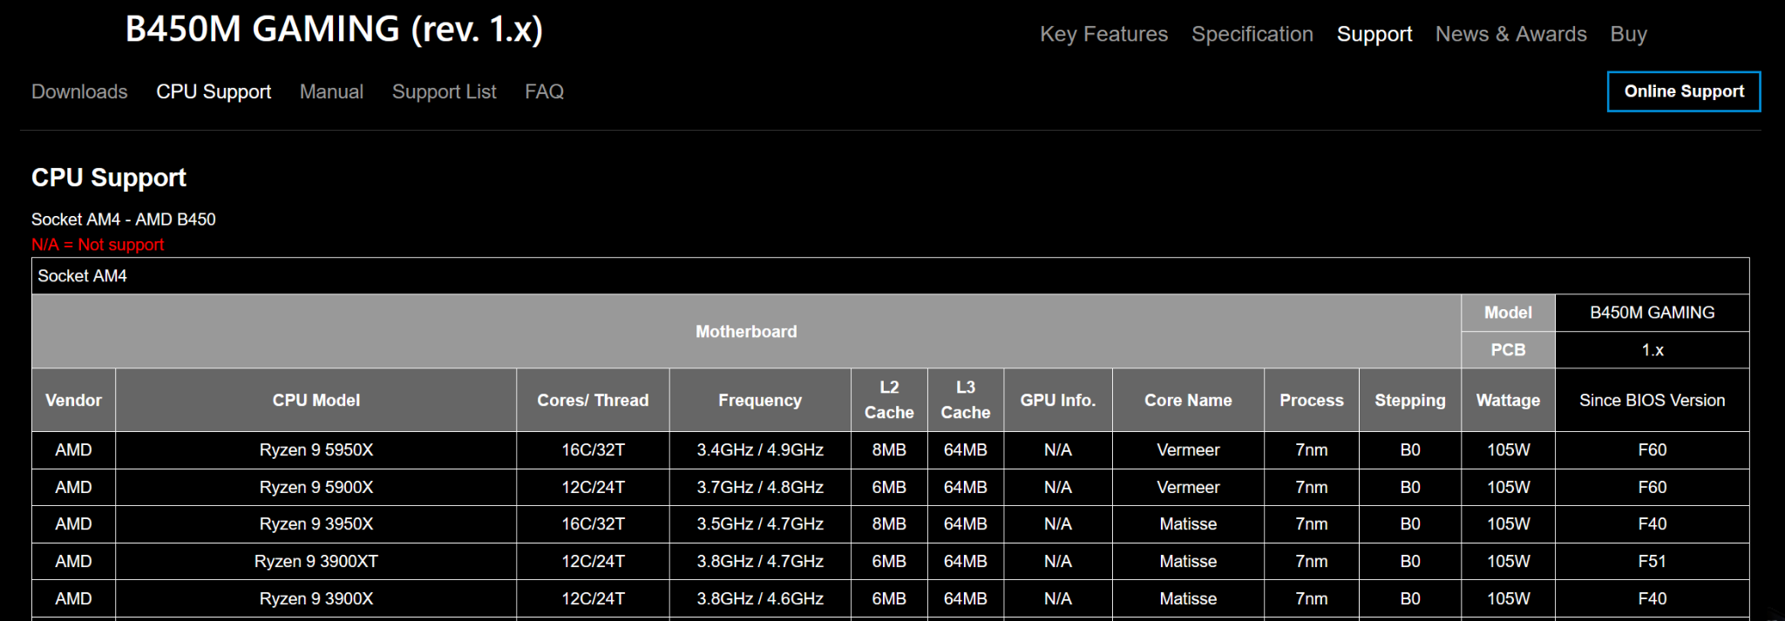Select the Ryzen 9 5950X cell

pyautogui.click(x=316, y=450)
